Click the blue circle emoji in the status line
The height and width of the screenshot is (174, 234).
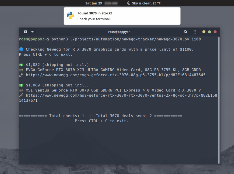21,49
